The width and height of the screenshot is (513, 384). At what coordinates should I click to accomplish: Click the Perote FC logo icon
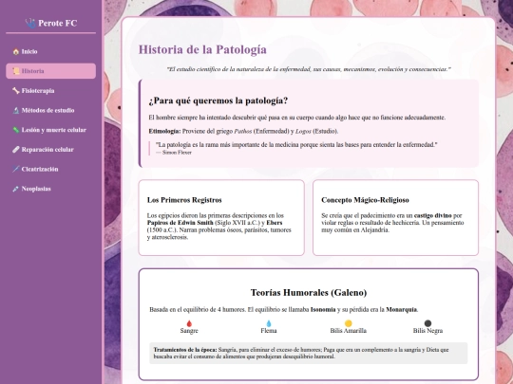coord(30,23)
